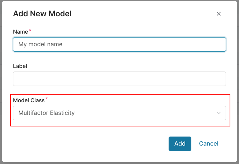Click the 'Label' field caption
This screenshot has width=239, height=164.
pyautogui.click(x=20, y=66)
